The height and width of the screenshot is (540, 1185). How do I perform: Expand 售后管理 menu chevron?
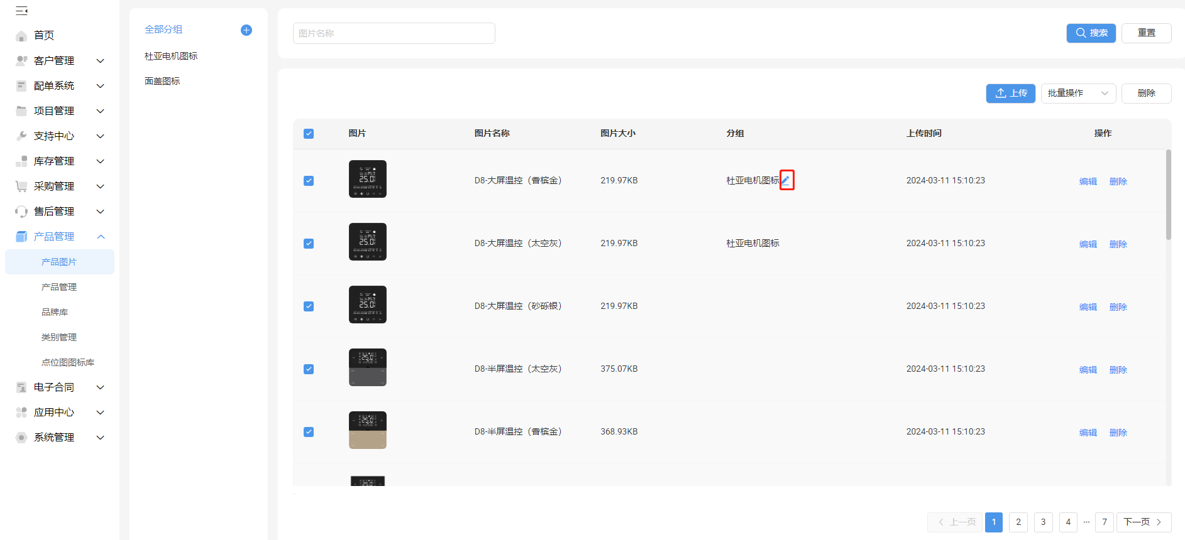coord(100,212)
